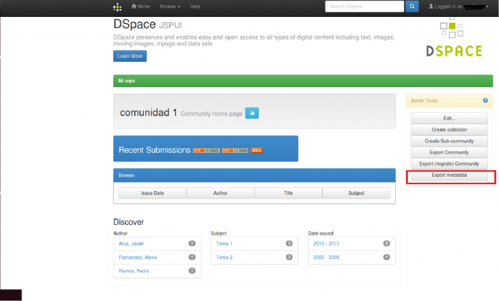The height and width of the screenshot is (301, 499).
Task: Open author link Aros, Javier
Action: pos(131,244)
